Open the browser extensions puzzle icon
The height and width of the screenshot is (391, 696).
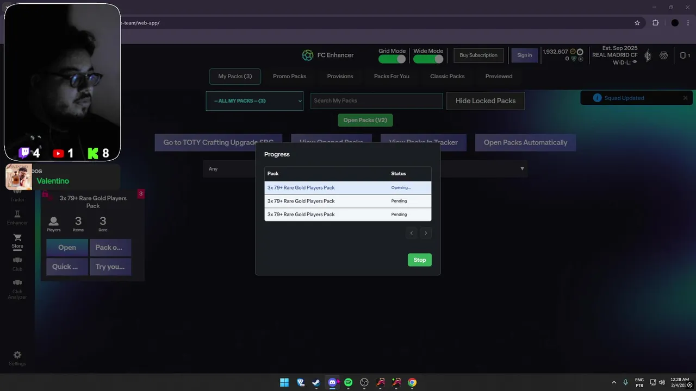click(655, 23)
